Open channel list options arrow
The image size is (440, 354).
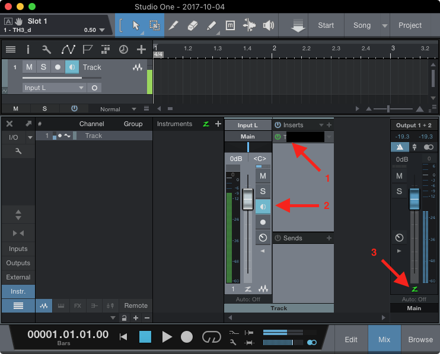[113, 317]
